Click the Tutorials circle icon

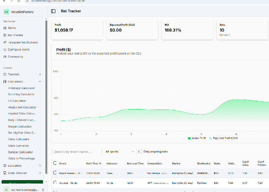(x=5, y=74)
